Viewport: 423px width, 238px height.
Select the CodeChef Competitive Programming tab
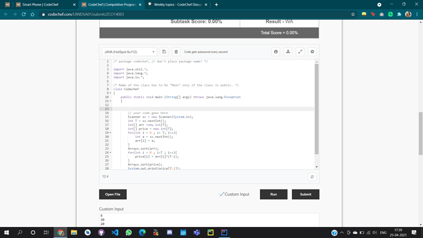112,4
